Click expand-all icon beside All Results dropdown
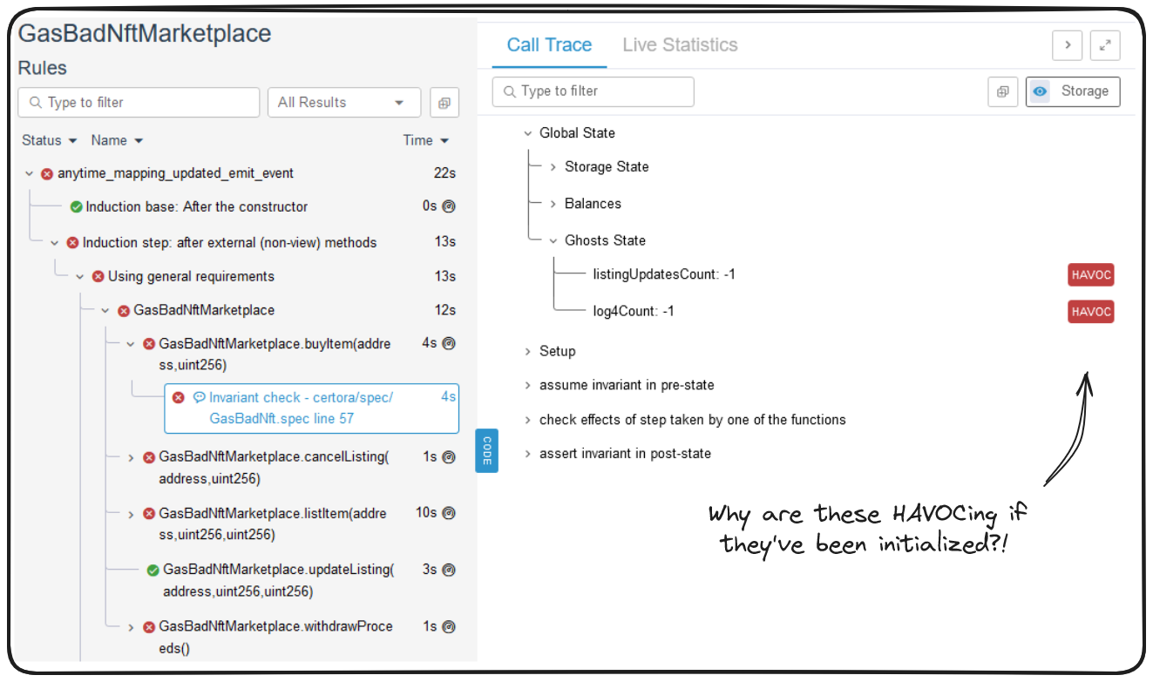The image size is (1153, 682). pos(444,103)
